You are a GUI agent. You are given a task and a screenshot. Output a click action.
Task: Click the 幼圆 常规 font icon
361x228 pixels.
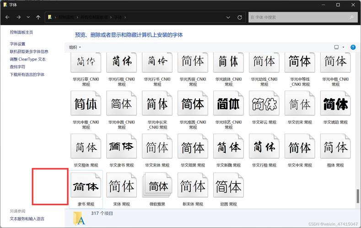(x=229, y=185)
